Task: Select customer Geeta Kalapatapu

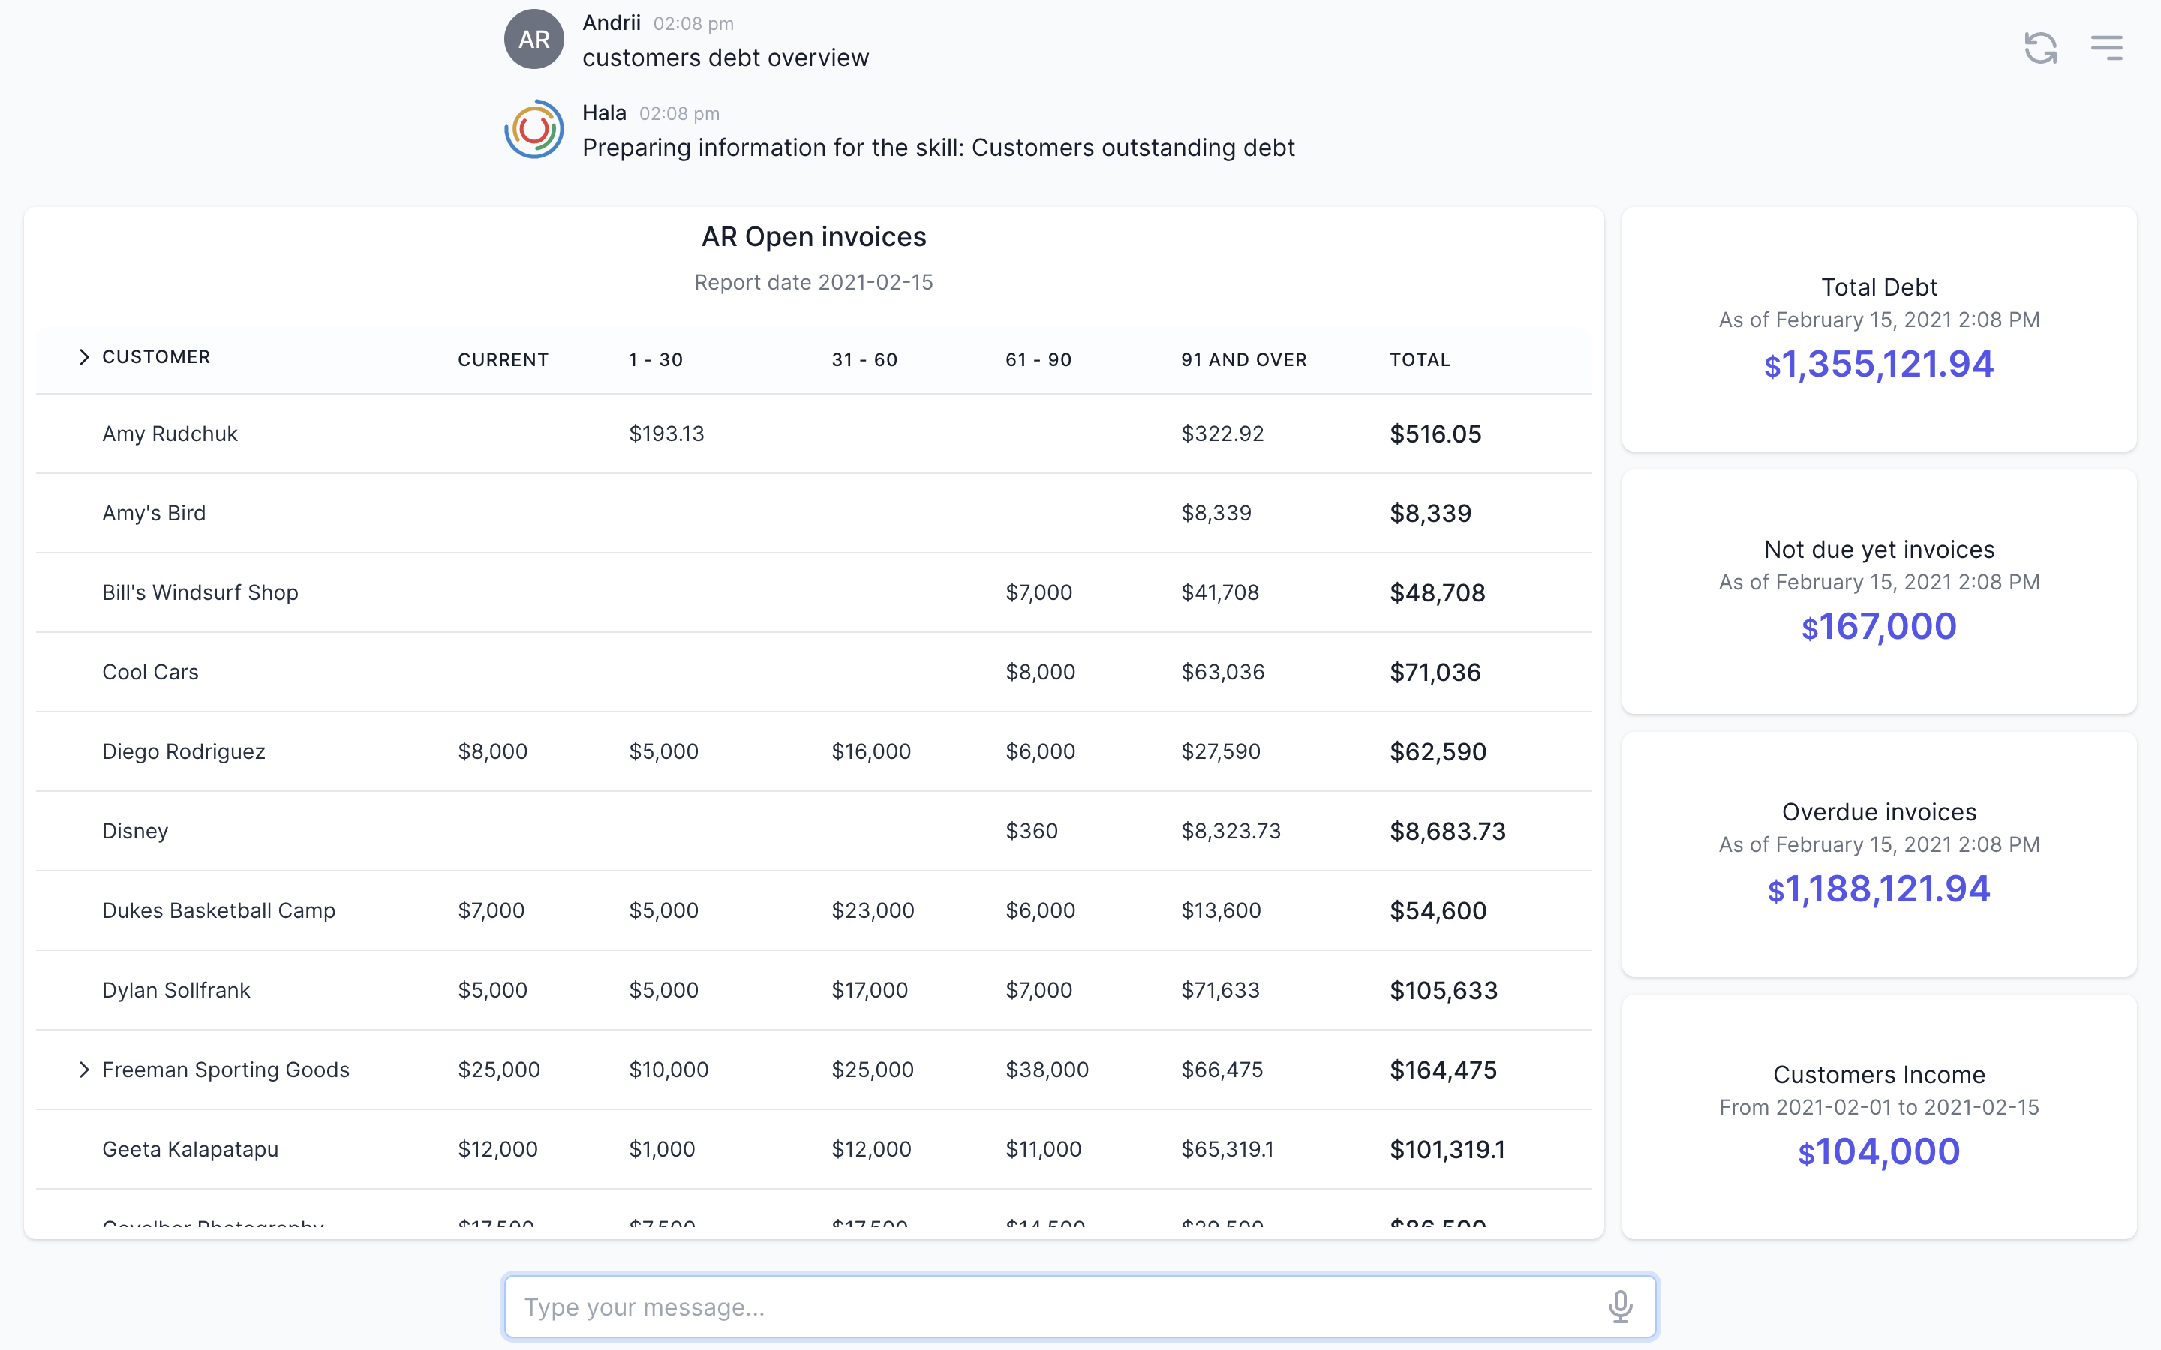Action: 190,1149
